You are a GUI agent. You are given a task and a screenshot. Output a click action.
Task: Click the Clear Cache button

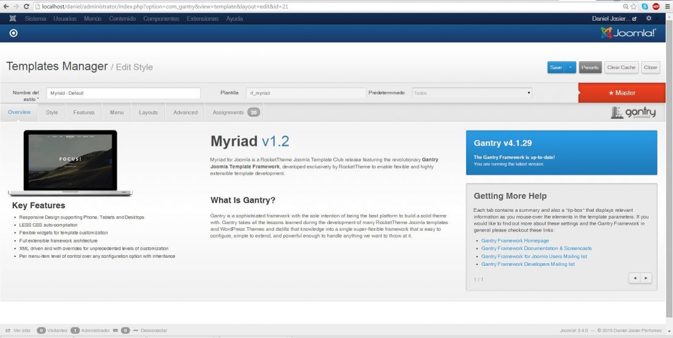coord(622,67)
